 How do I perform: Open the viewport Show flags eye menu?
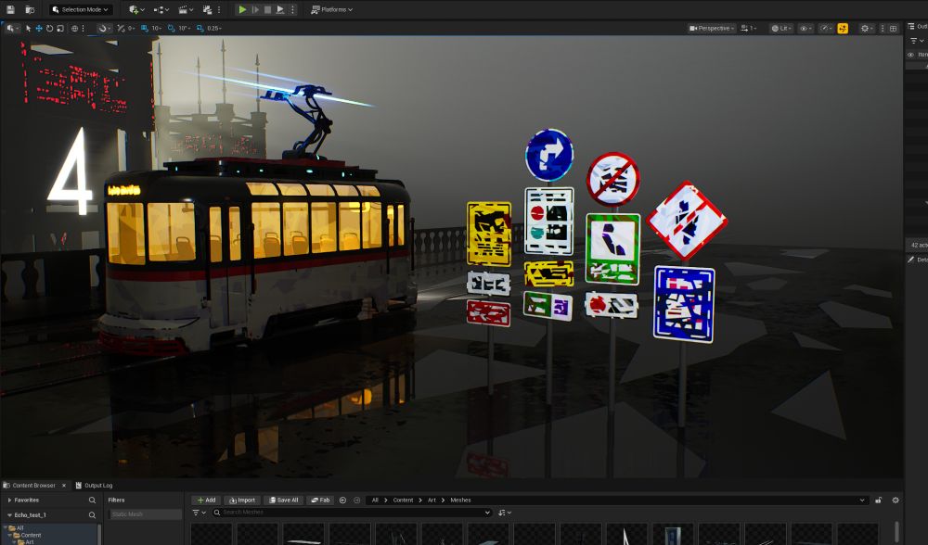pyautogui.click(x=805, y=29)
